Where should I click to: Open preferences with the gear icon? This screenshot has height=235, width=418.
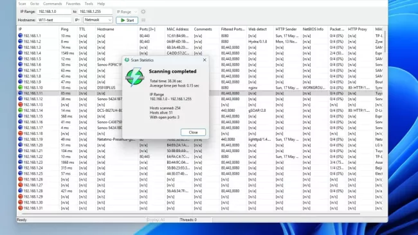click(143, 12)
